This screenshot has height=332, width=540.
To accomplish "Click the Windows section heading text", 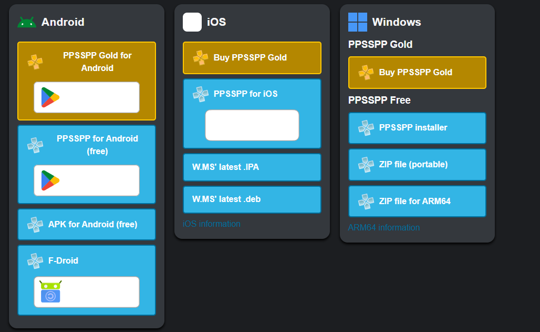I will coord(397,22).
